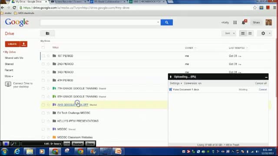Expand the settings gear dropdown arrow
278x156 pixels.
tap(270, 33)
